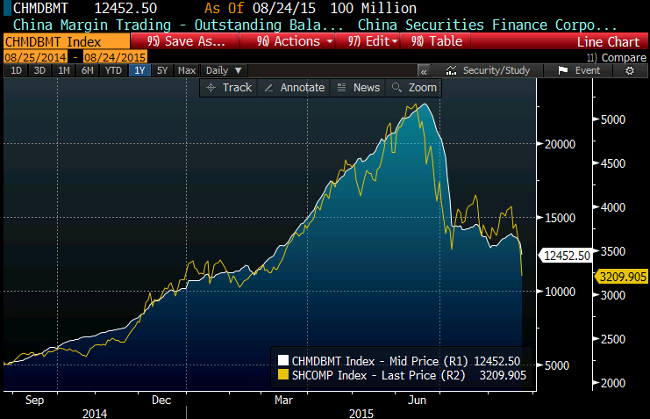Screen dimensions: 650x419
Task: Select the 6M time range
Action: coord(88,70)
